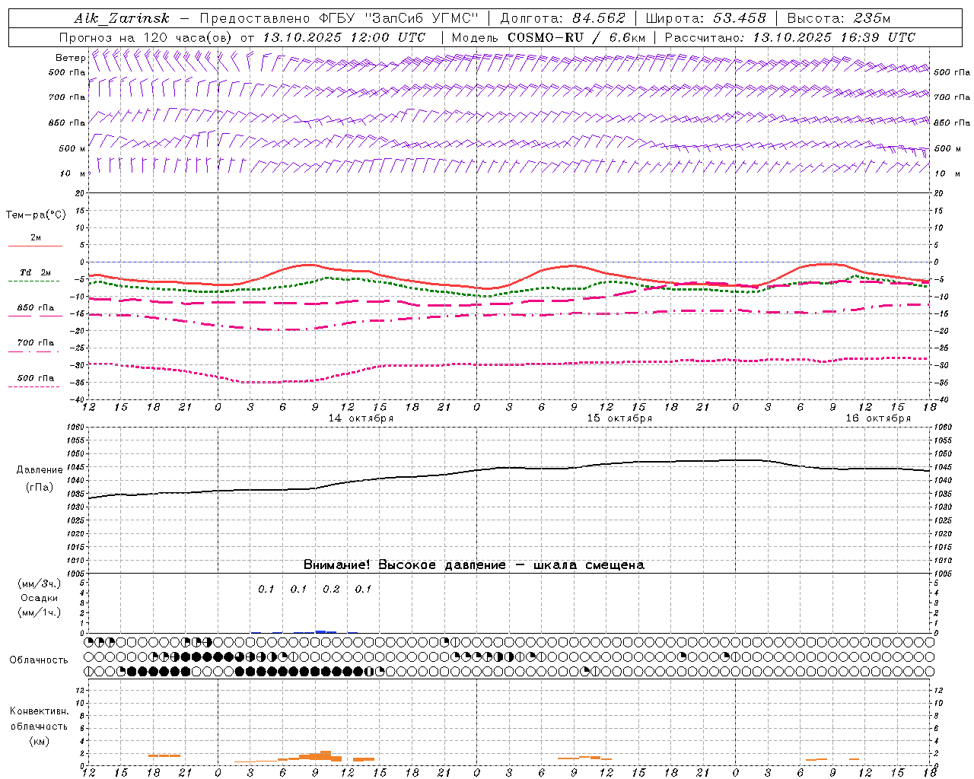Image resolution: width=974 pixels, height=779 pixels.
Task: Click the Тем-ра(°C) axis label
Action: click(x=36, y=215)
